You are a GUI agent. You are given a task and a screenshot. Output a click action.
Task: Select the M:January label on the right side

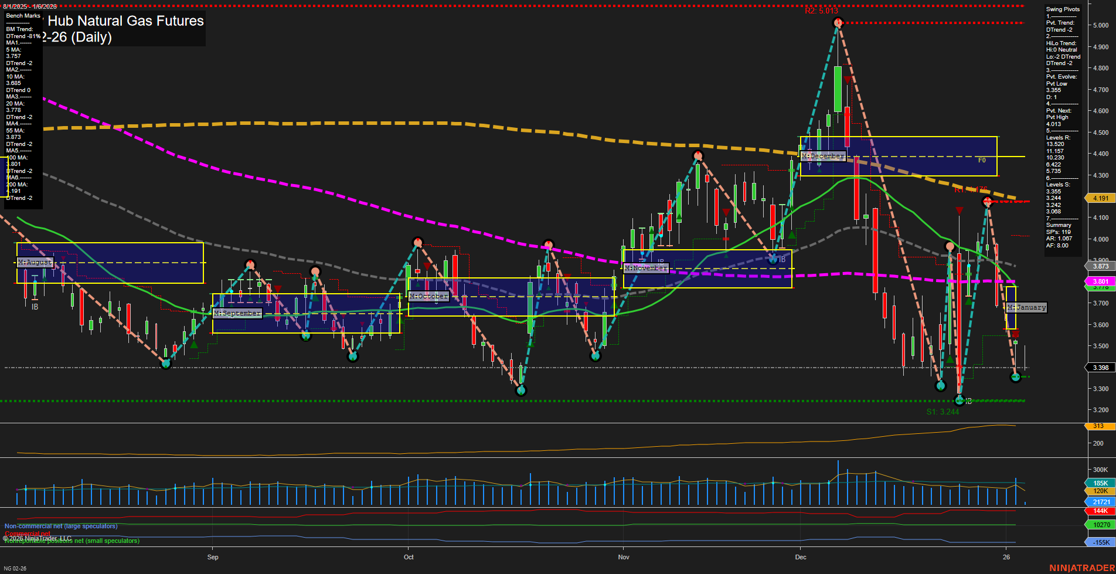tap(1026, 307)
